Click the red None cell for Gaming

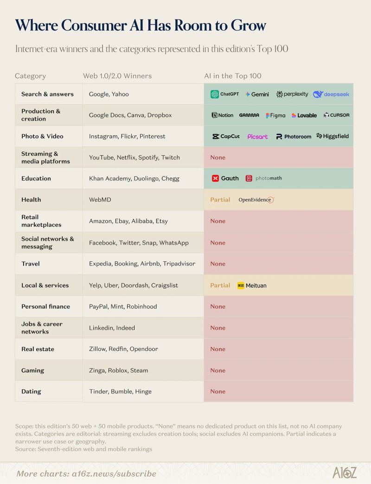click(278, 370)
